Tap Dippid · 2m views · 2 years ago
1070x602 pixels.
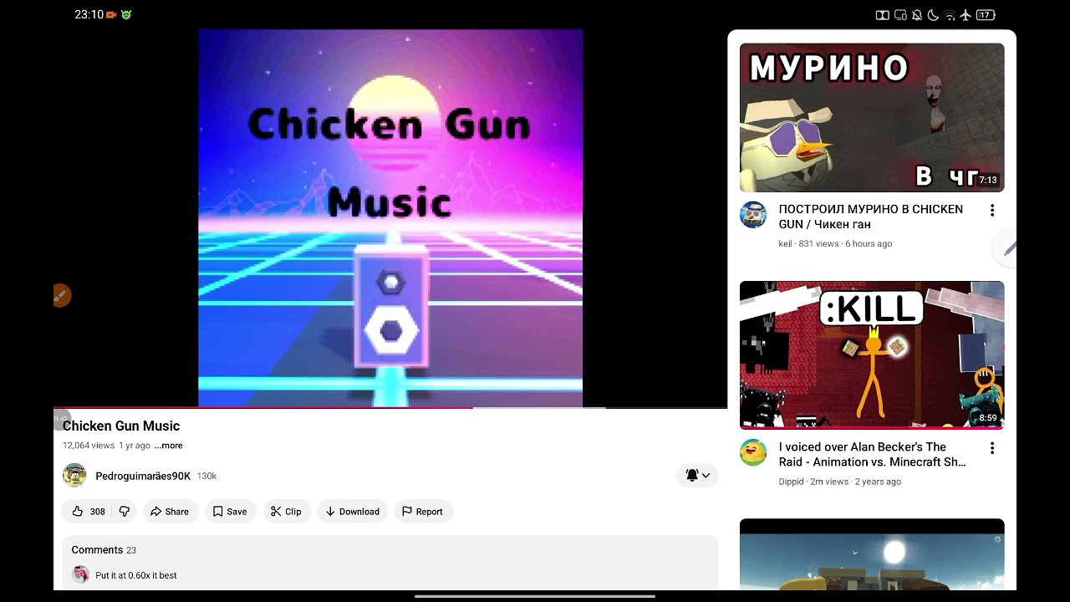coord(840,482)
